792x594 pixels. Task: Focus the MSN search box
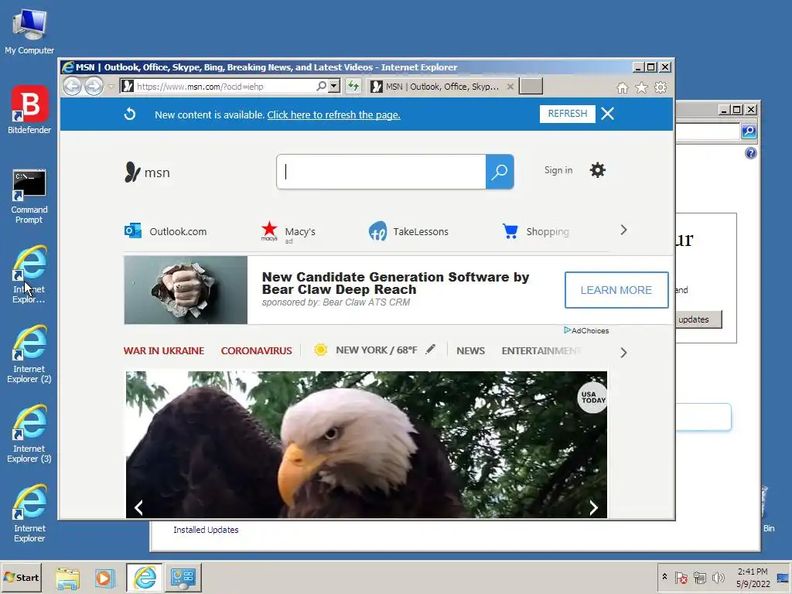tap(381, 172)
